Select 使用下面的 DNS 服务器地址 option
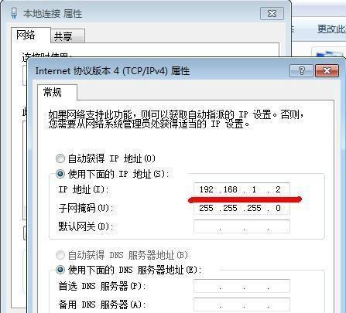The height and width of the screenshot is (313, 346). pos(60,270)
